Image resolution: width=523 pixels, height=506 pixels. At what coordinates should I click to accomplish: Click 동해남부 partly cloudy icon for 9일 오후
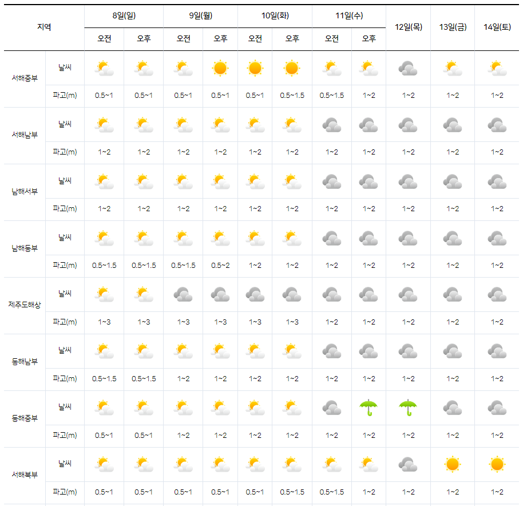pyautogui.click(x=220, y=351)
